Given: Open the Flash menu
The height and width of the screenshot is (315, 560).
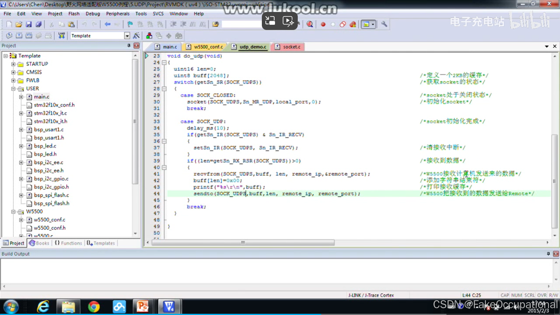Looking at the screenshot, I should coord(74,14).
